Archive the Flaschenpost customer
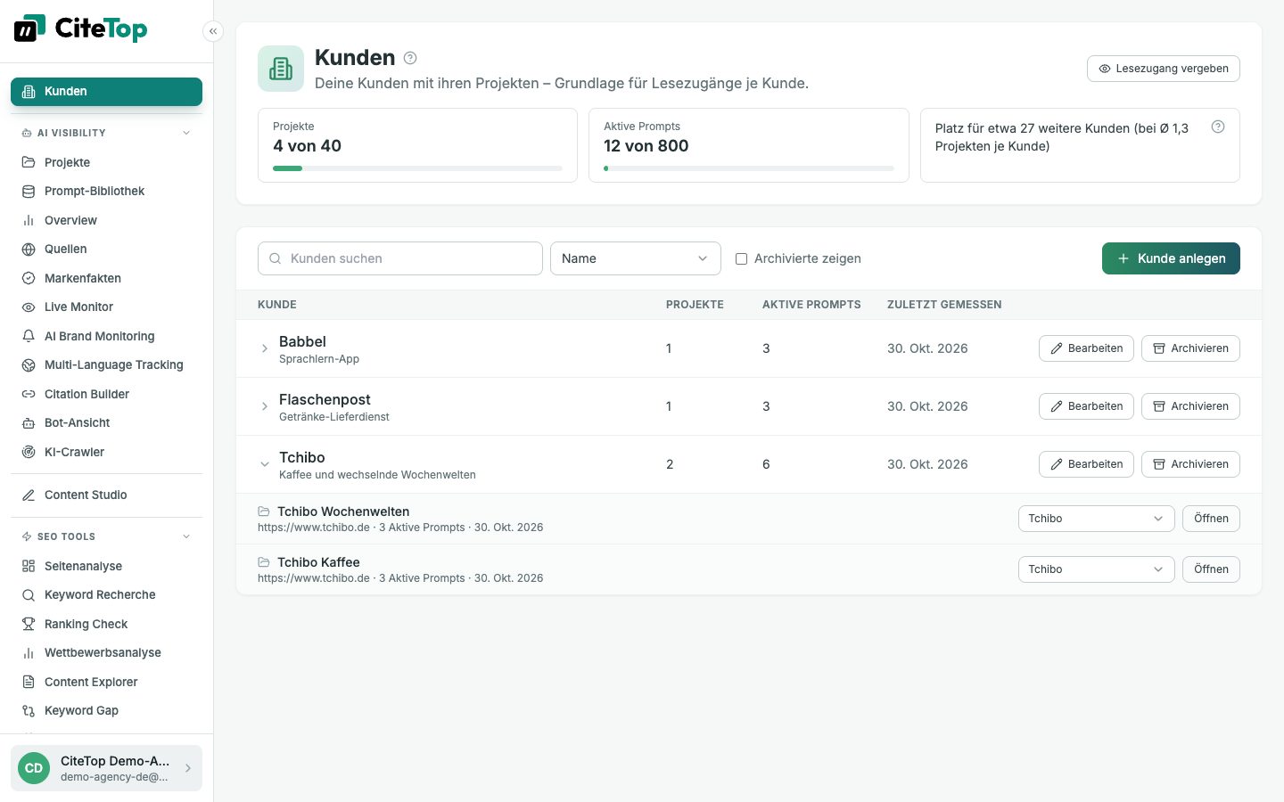 (x=1190, y=406)
